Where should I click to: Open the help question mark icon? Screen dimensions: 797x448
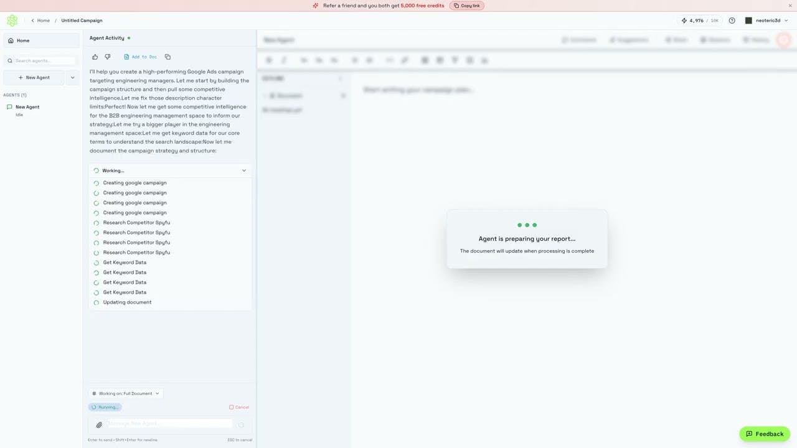point(732,21)
